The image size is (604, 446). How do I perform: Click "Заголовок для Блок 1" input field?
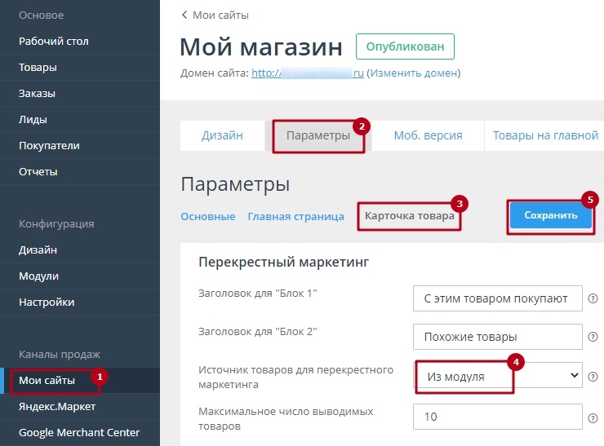pyautogui.click(x=497, y=298)
